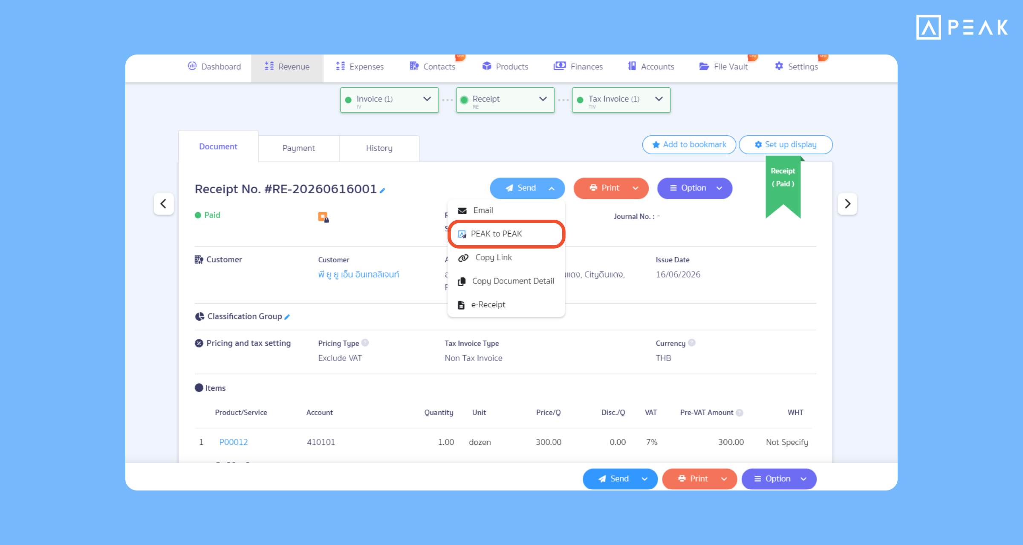Switch to the Document tab
The height and width of the screenshot is (545, 1023).
click(x=218, y=146)
